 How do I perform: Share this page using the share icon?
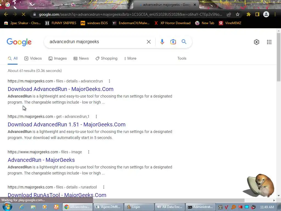[x=229, y=15]
